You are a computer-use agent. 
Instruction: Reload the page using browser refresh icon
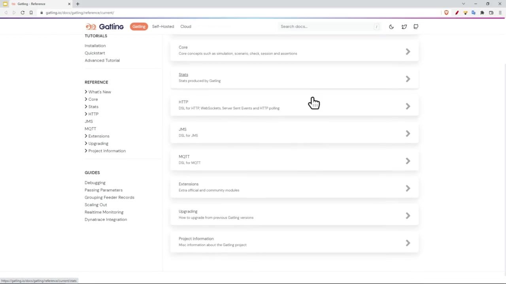[x=23, y=13]
